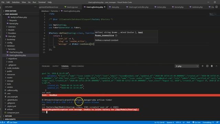Click the UTF-8 encoding status item
The height and width of the screenshot is (124, 220).
pos(178,123)
